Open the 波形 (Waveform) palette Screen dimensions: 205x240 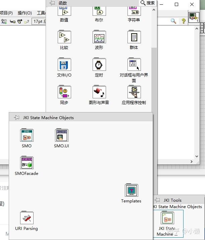[99, 37]
